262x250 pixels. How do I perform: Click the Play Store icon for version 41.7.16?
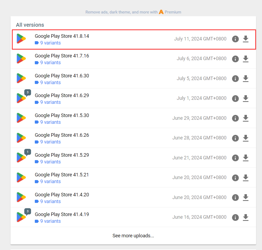tap(21, 59)
